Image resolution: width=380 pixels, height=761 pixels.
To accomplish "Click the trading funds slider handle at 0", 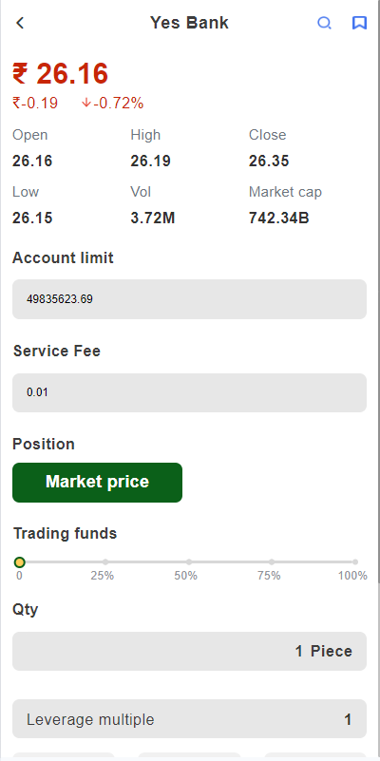I will coord(19,562).
